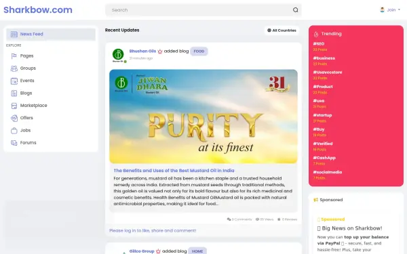Click the Blogs document icon
Image resolution: width=407 pixels, height=254 pixels.
14,93
